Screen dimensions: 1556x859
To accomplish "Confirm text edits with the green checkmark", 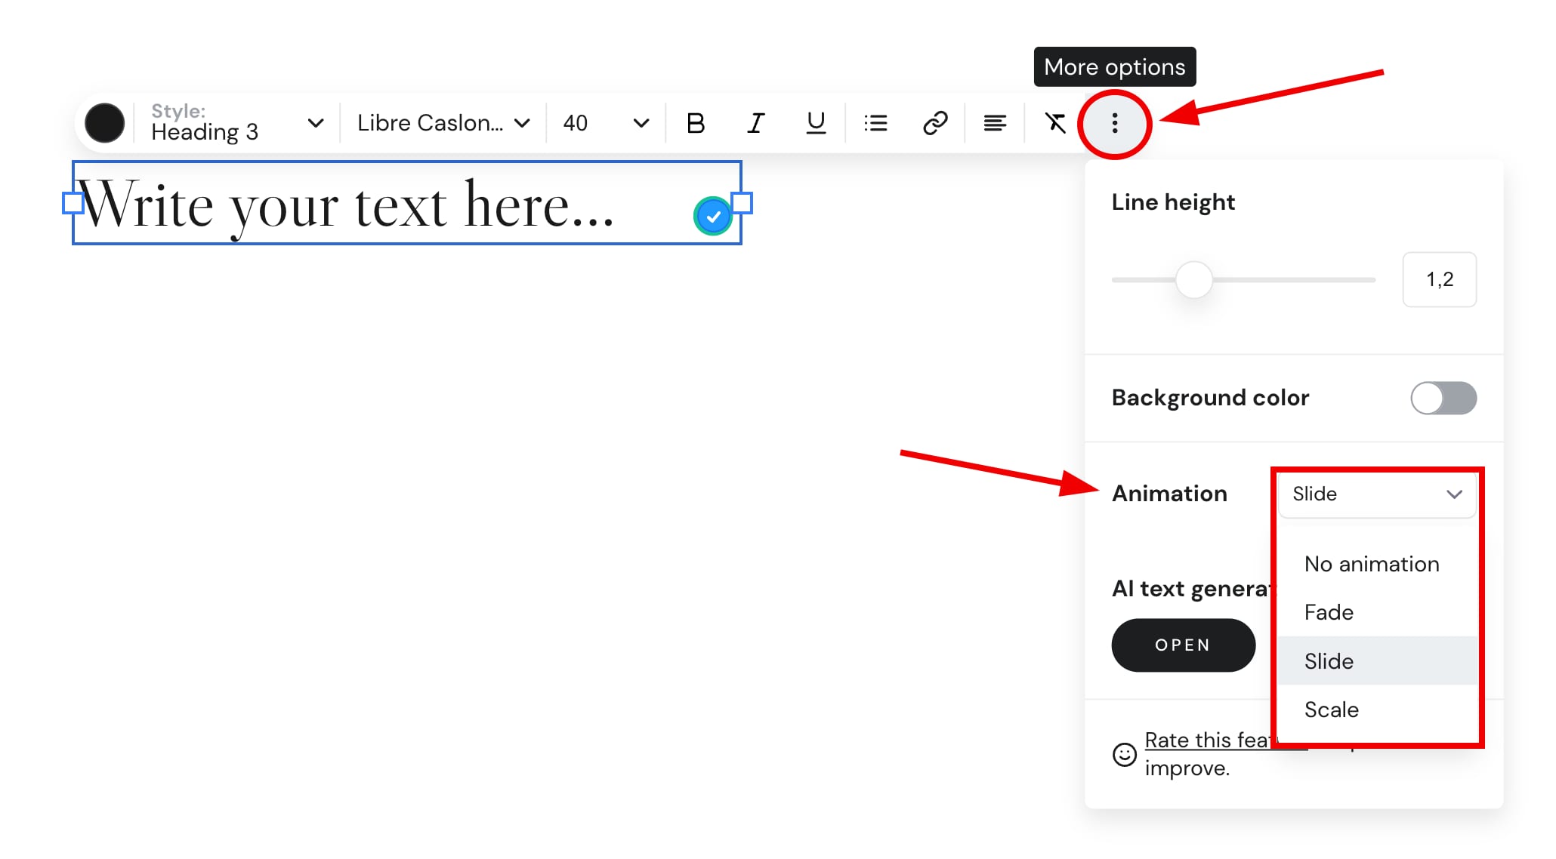I will point(712,217).
